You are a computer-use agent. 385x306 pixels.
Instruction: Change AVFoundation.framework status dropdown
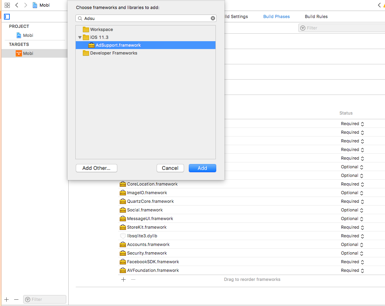[x=352, y=270]
